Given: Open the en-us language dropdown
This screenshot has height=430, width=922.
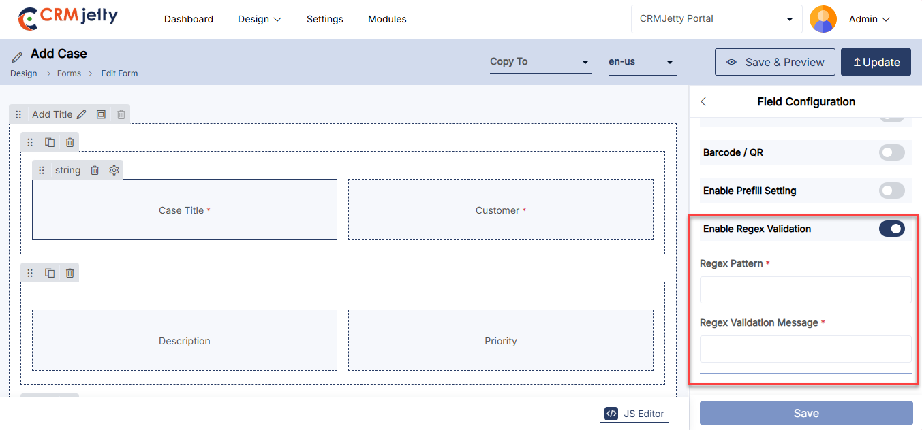Looking at the screenshot, I should (642, 62).
